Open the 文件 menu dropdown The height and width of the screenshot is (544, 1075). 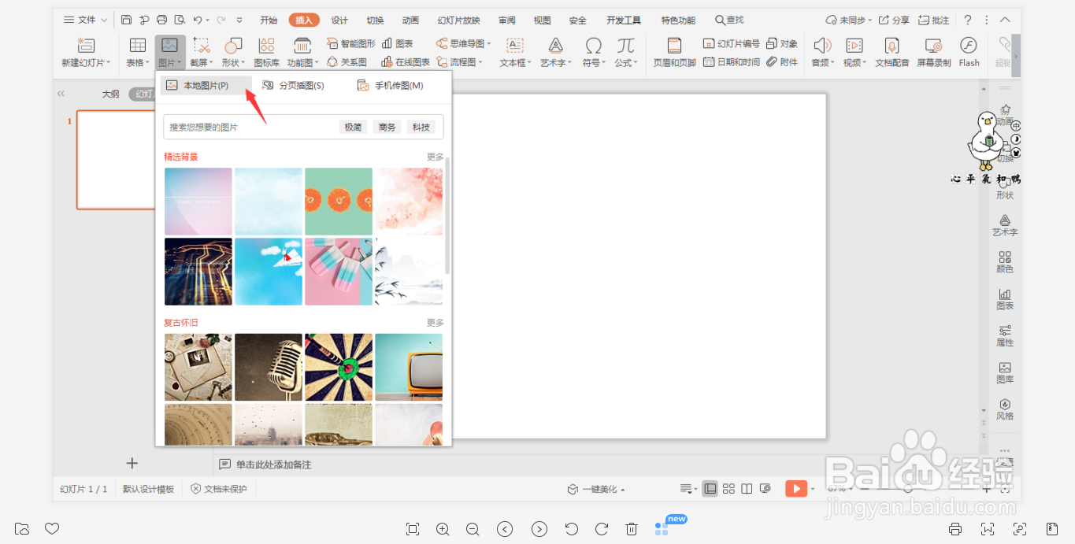(86, 20)
